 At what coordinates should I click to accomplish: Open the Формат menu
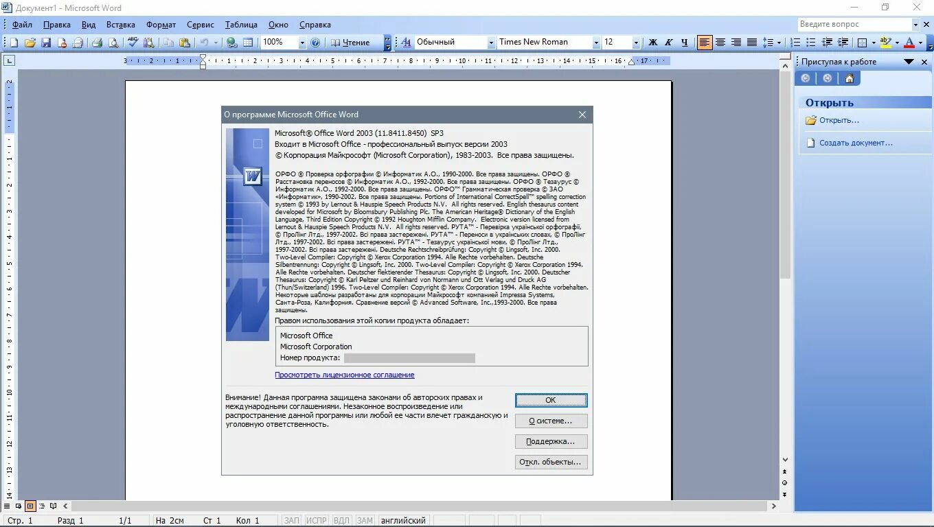[161, 25]
